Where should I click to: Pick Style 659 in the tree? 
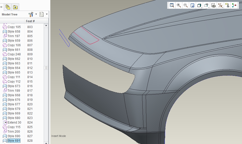pos(14,41)
